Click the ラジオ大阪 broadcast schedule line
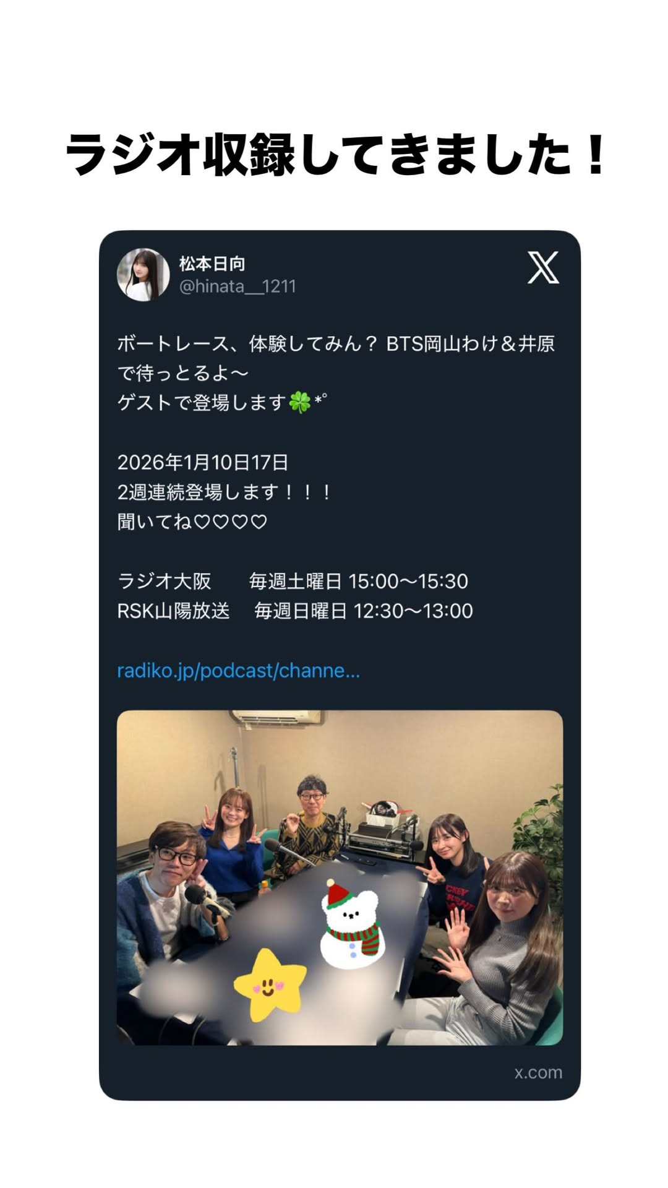Viewport: 668px width, 1188px height. click(x=293, y=581)
